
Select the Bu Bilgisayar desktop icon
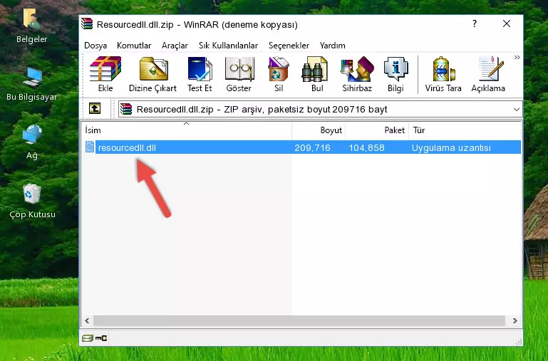pos(32,83)
